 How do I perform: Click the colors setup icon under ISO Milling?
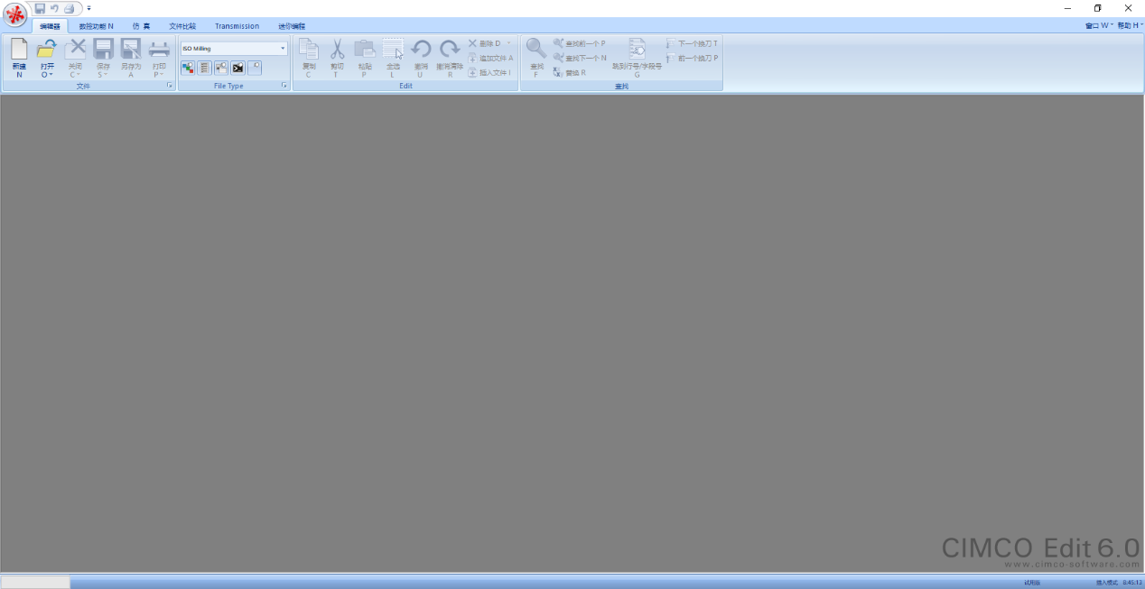[188, 68]
